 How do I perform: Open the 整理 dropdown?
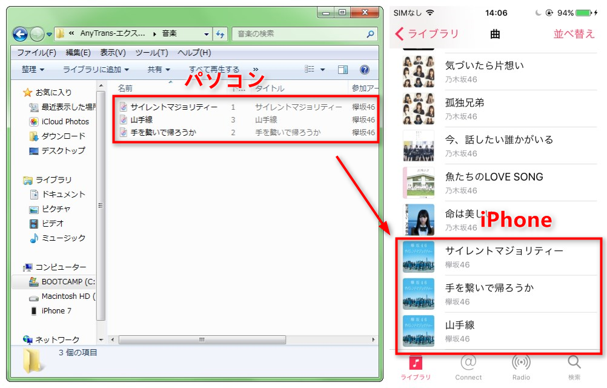pyautogui.click(x=33, y=70)
